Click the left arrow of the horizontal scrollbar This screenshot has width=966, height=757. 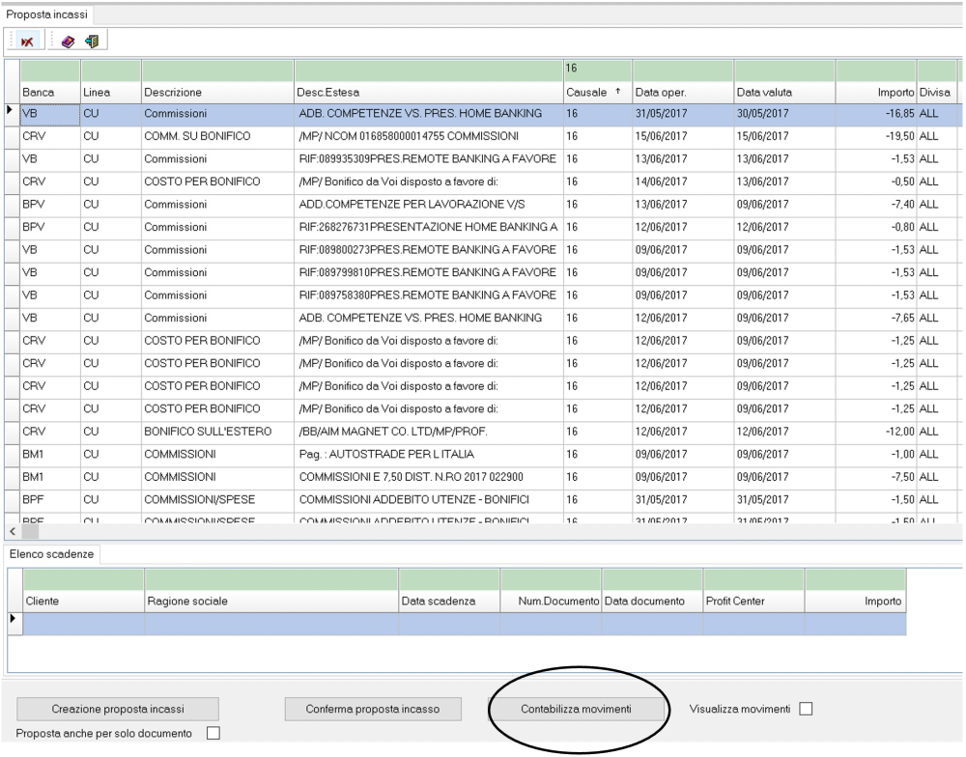(x=12, y=532)
